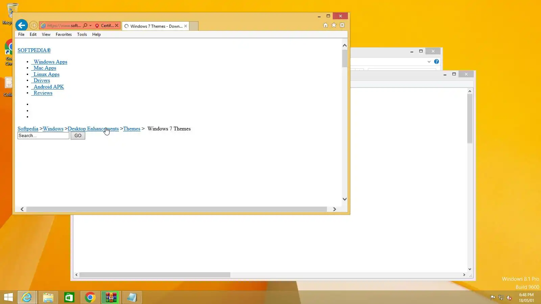Click the Softpedia breadcrumb link

28,129
